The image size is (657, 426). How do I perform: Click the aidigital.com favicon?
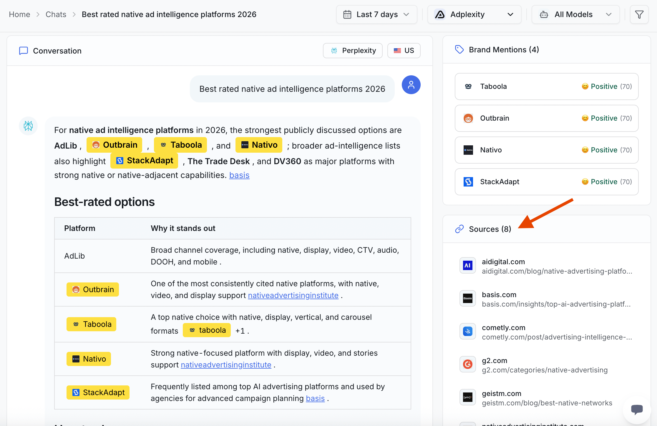[x=467, y=266]
